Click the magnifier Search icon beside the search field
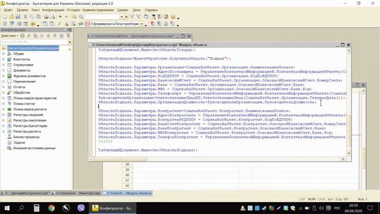Image resolution: width=380 pixels, height=214 pixels. pyautogui.click(x=81, y=17)
